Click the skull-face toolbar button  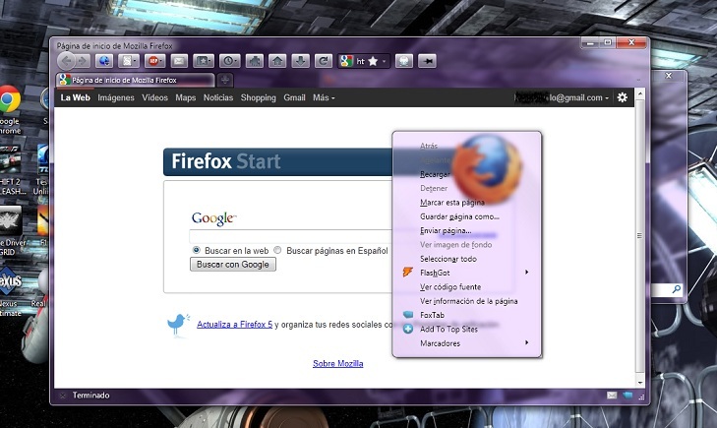404,61
